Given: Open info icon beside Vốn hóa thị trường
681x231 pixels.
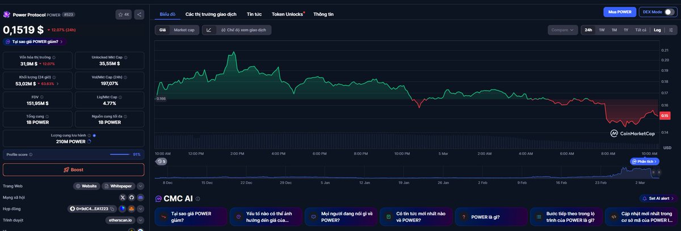Looking at the screenshot, I should click(53, 57).
